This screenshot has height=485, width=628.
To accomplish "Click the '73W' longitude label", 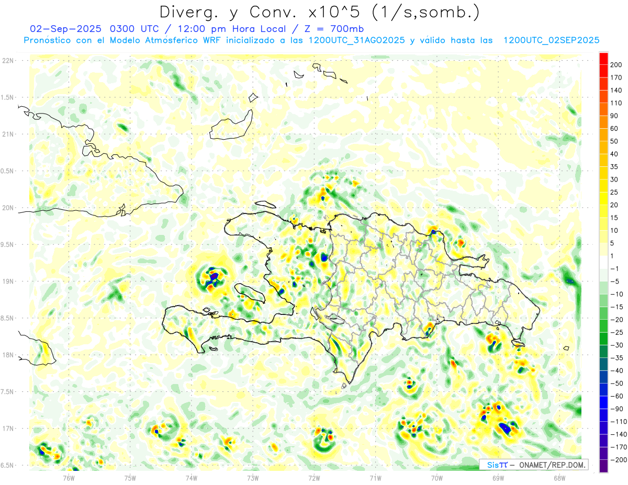I will [253, 477].
